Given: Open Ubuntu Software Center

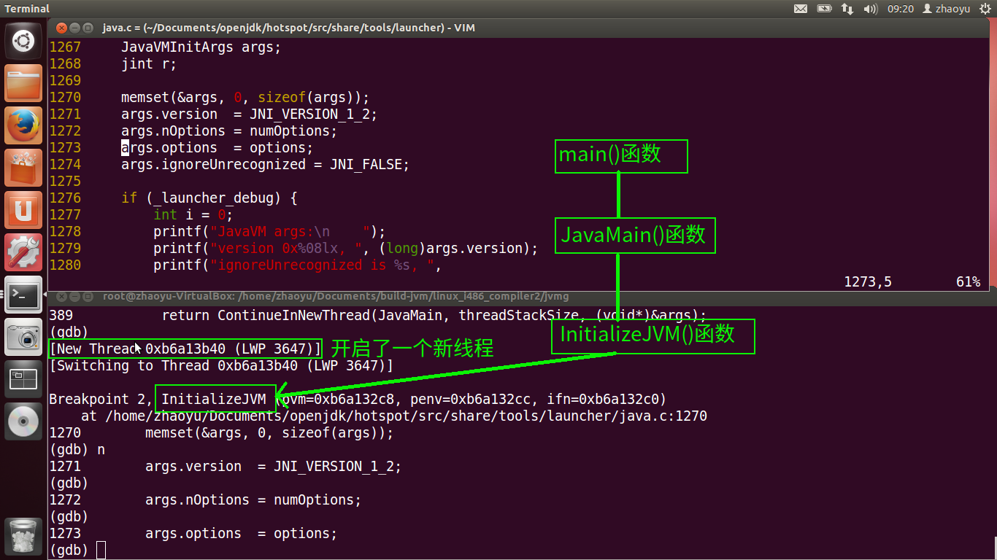Looking at the screenshot, I should (x=23, y=168).
